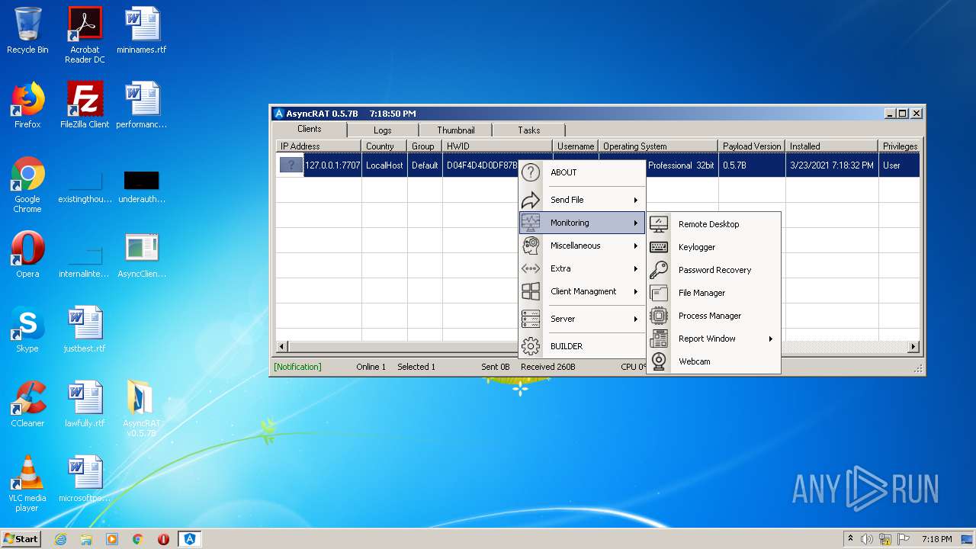
Task: Click the Send File arrow icon
Action: (x=530, y=200)
